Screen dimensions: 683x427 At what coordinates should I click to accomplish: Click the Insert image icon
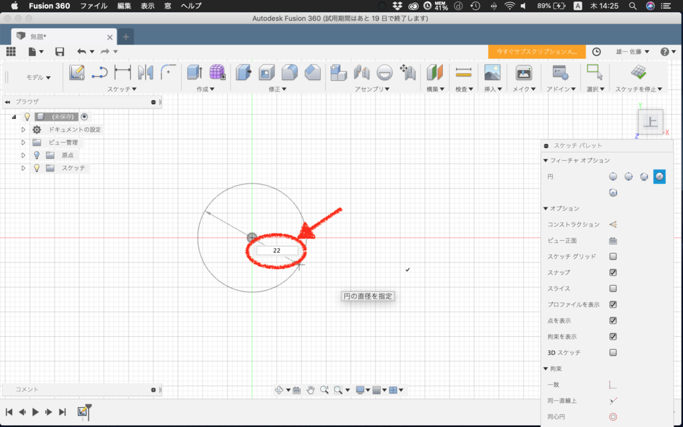492,72
